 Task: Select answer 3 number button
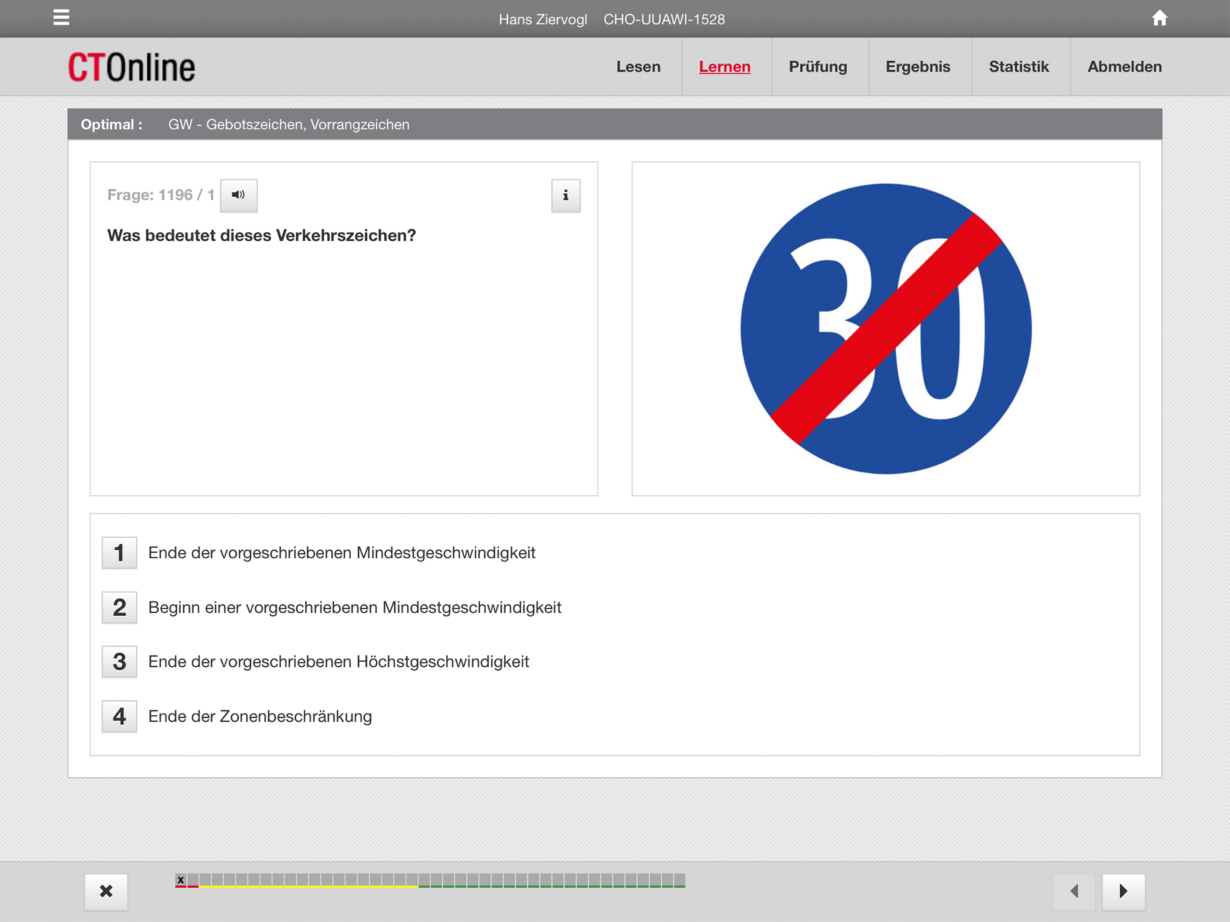(x=119, y=662)
